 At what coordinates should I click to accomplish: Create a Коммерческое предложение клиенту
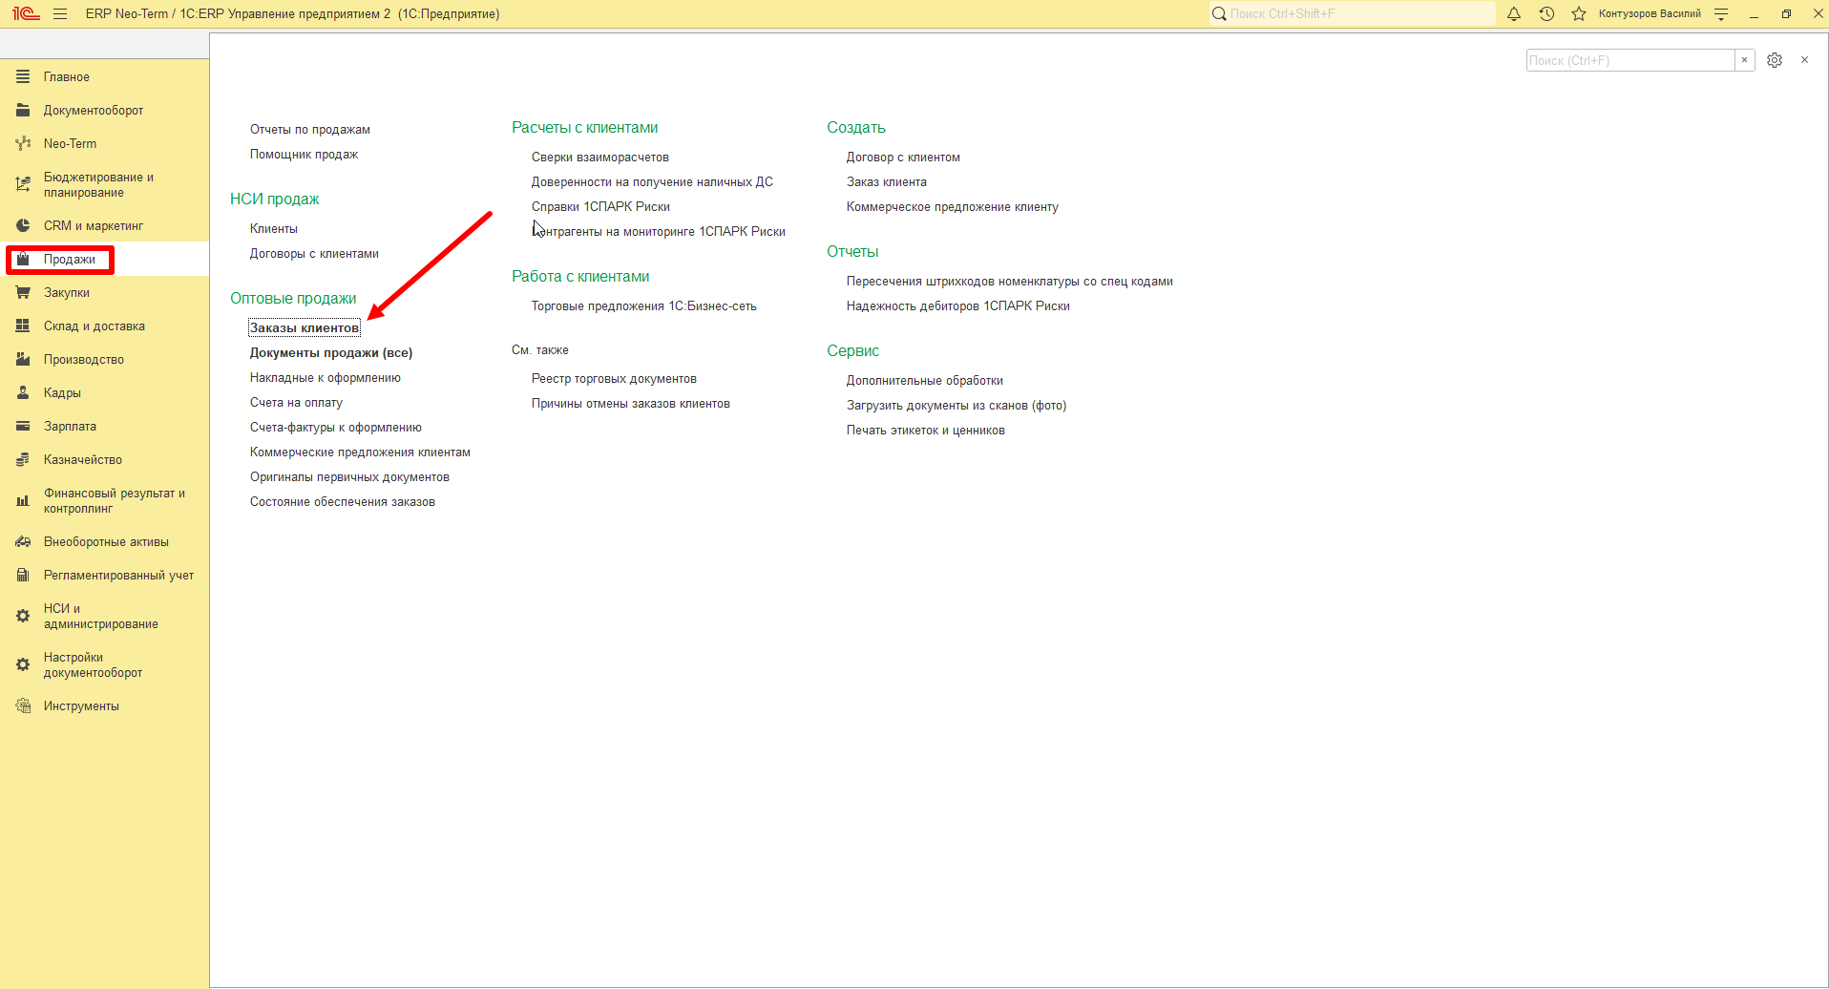(953, 207)
